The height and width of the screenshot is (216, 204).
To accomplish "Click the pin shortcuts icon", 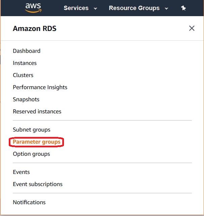I will coord(183,8).
